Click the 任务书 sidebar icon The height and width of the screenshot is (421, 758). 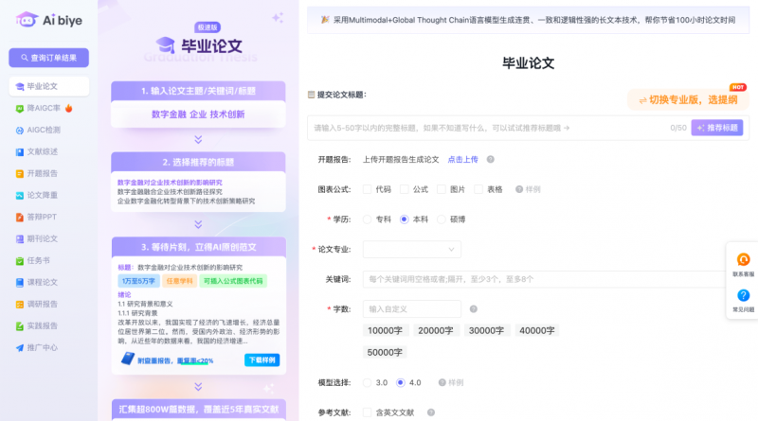point(20,261)
